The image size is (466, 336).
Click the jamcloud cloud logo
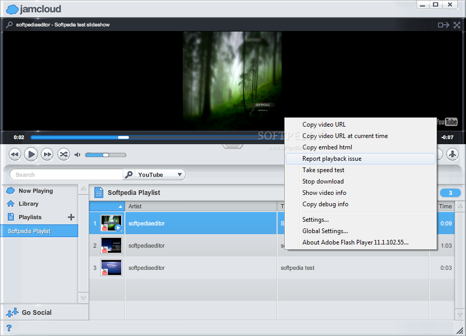(12, 9)
